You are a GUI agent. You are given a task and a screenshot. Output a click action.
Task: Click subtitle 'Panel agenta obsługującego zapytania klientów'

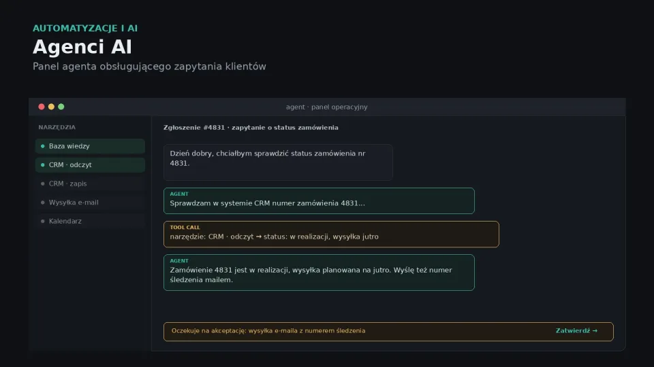point(149,67)
